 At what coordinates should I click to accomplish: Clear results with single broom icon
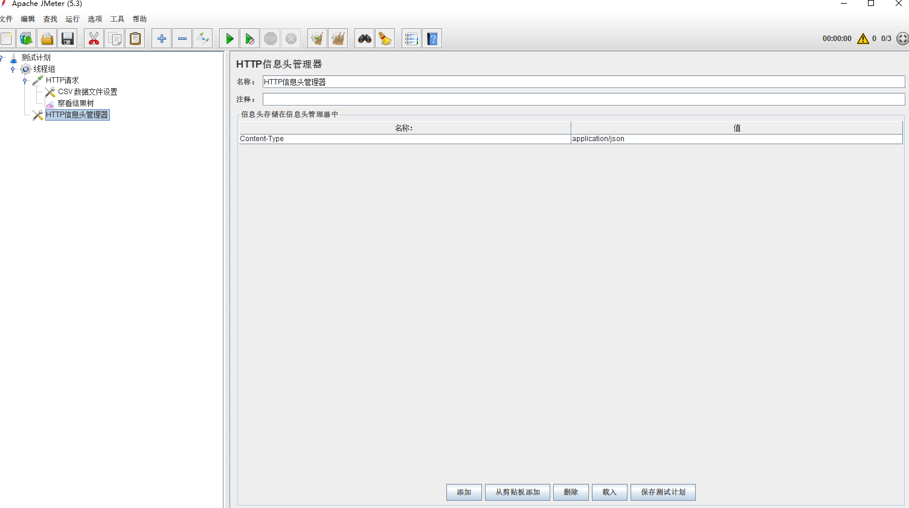point(317,39)
